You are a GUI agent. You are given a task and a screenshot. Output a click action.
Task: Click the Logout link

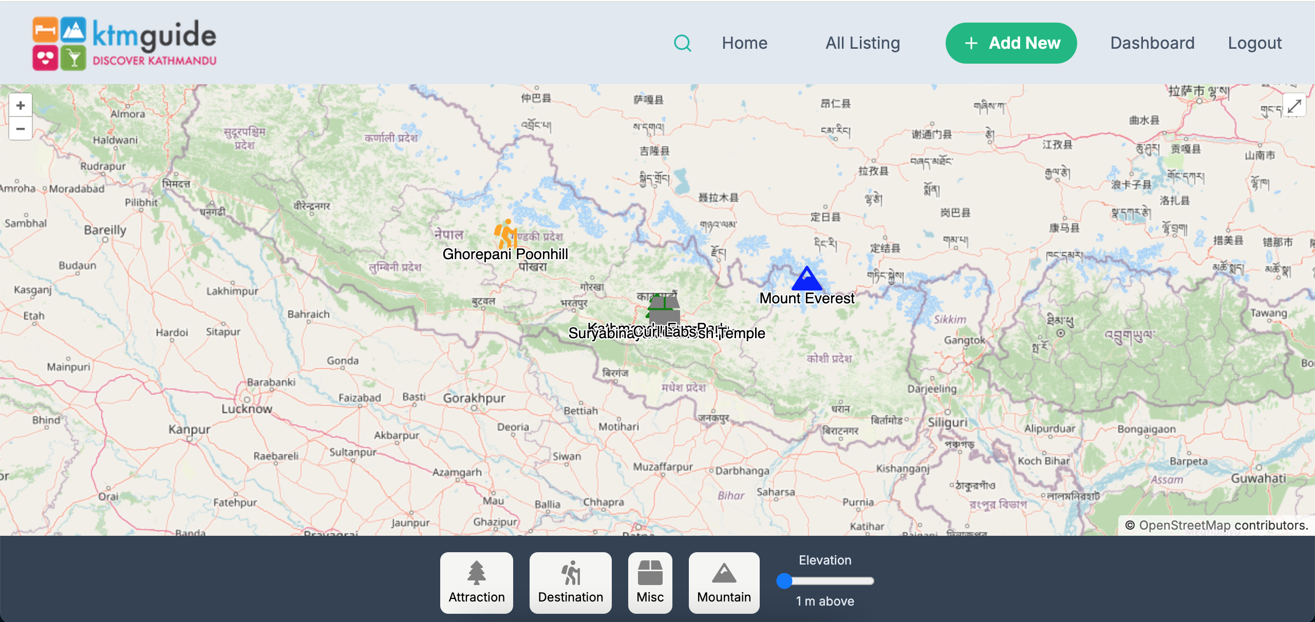[x=1254, y=43]
